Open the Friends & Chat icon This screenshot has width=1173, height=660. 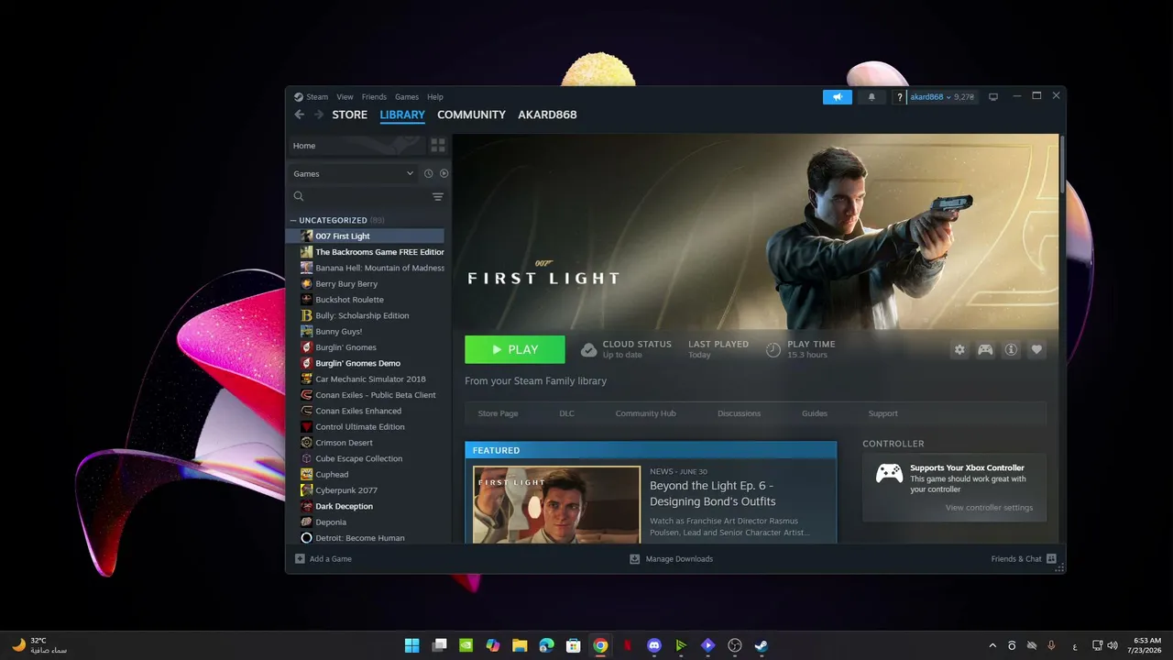[1051, 558]
